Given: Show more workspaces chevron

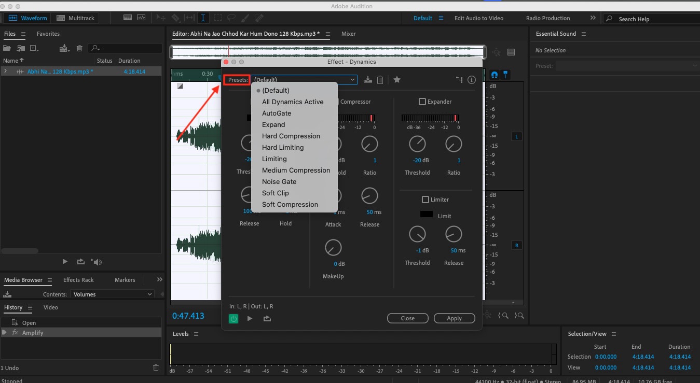Looking at the screenshot, I should click(x=593, y=18).
